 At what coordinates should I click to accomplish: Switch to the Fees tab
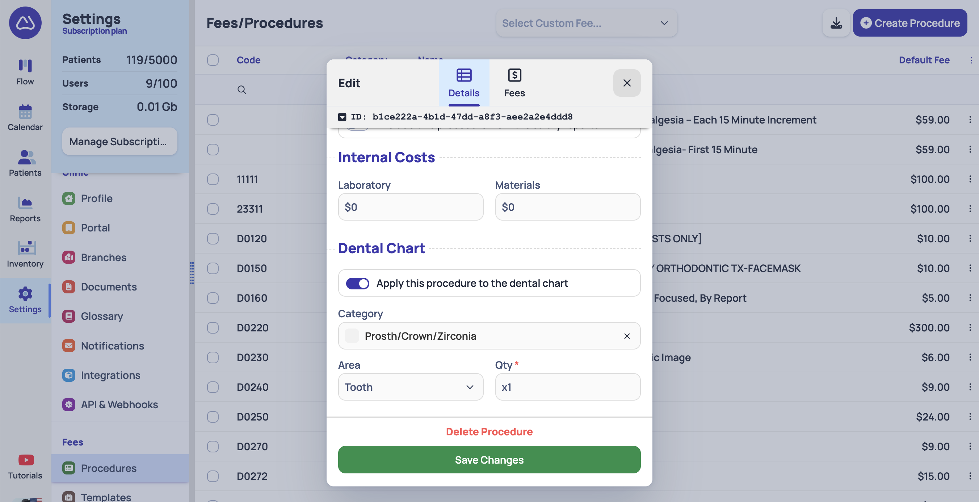[514, 83]
